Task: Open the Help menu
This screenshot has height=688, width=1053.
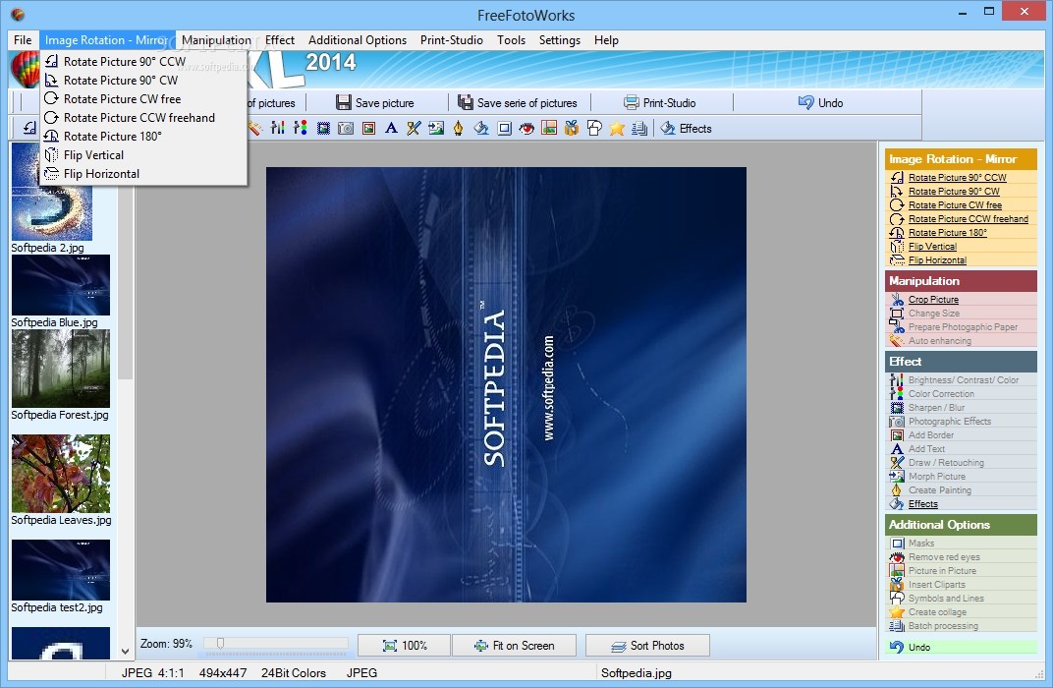Action: [606, 40]
